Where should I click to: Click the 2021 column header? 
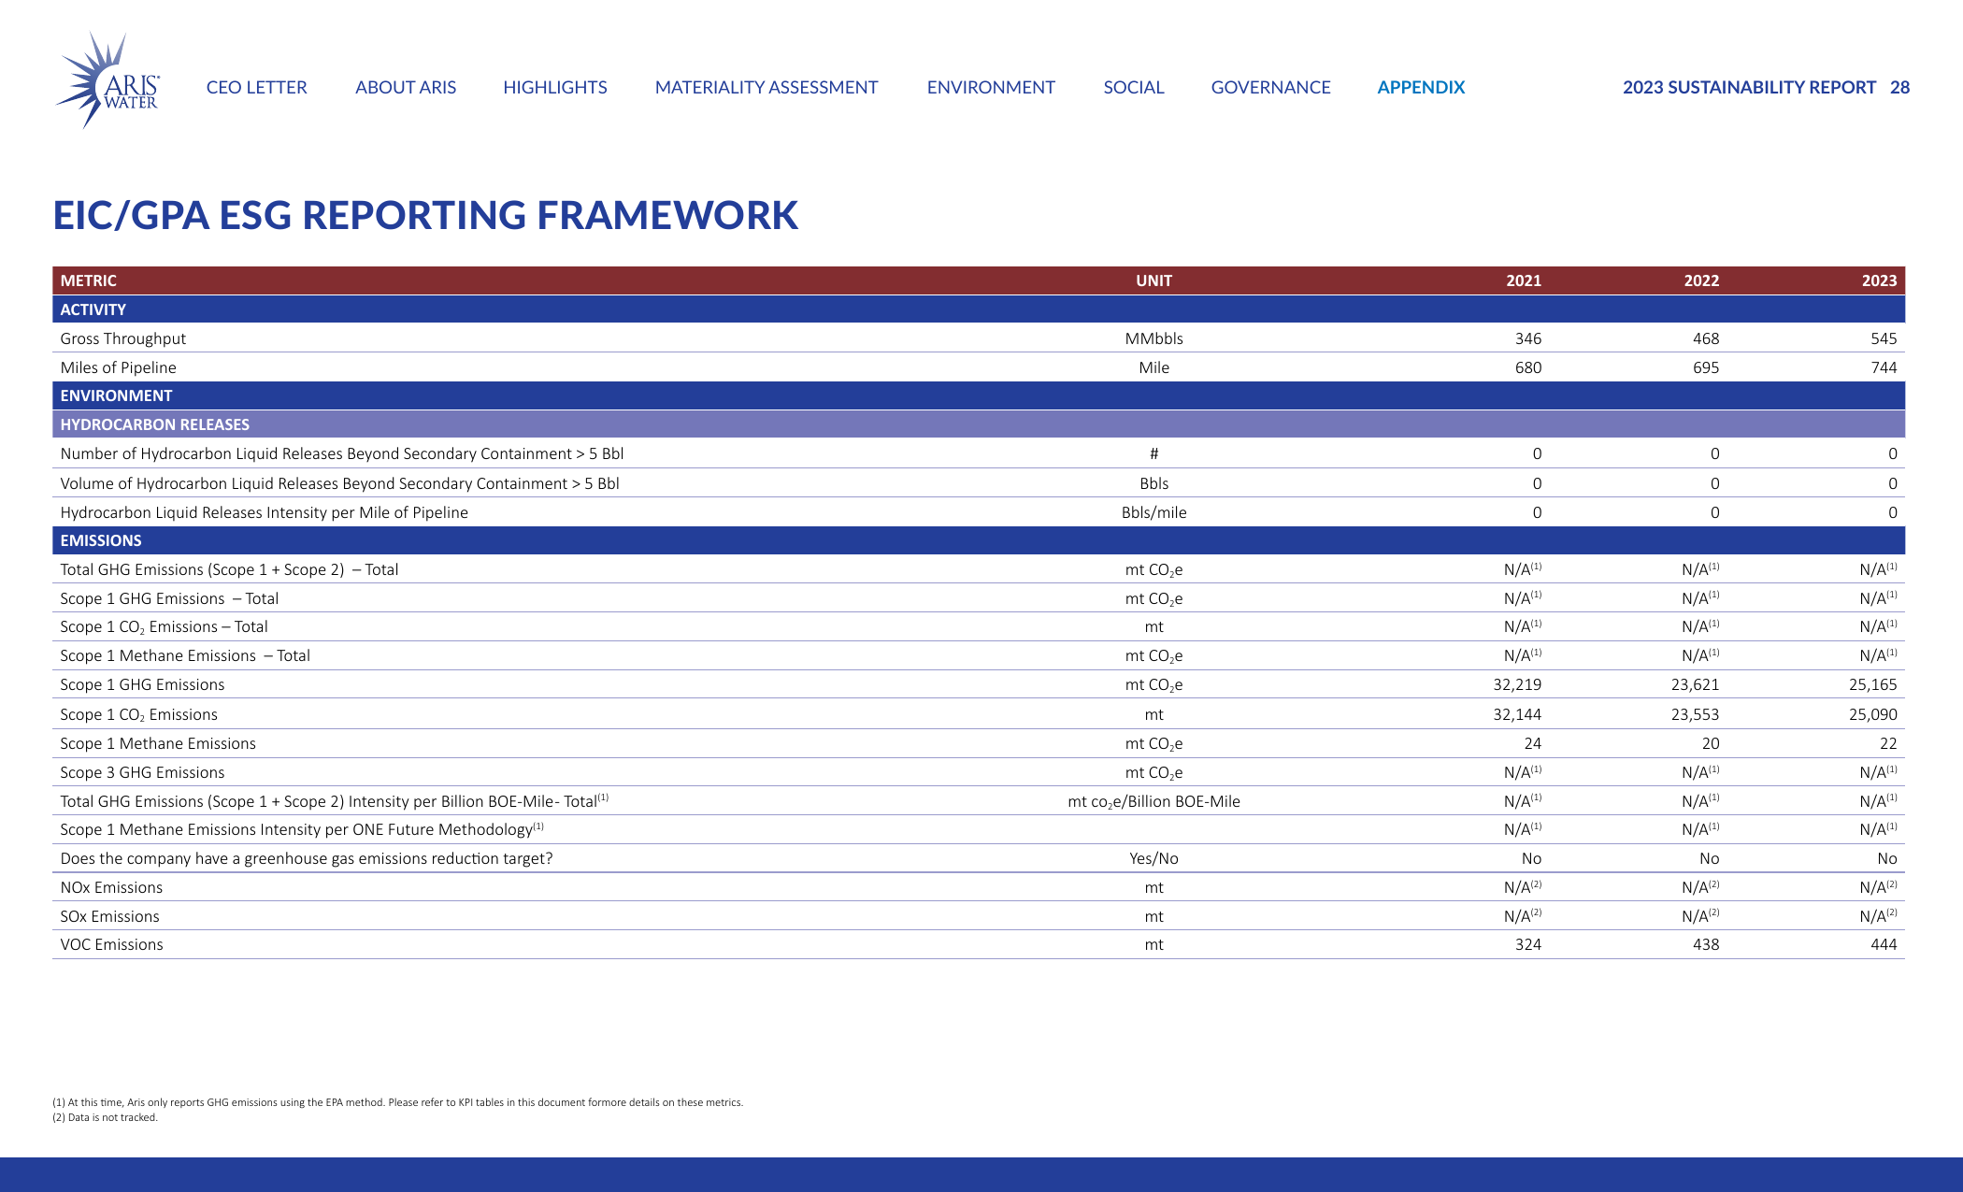coord(1524,280)
